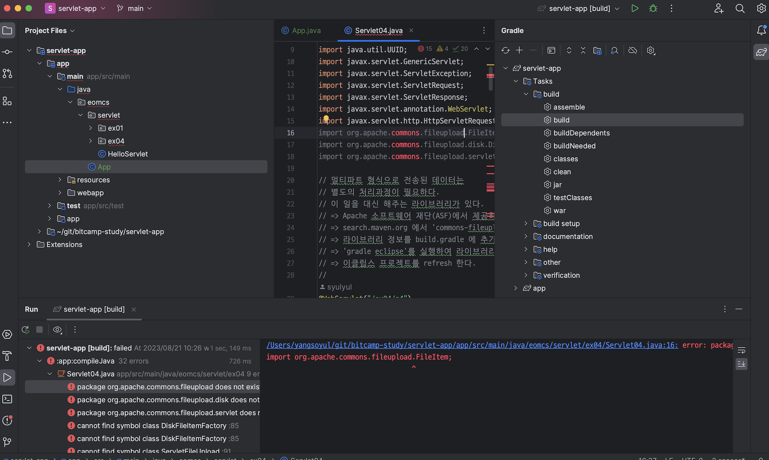This screenshot has height=460, width=769.
Task: Switch to the App.java tab
Action: coord(306,30)
